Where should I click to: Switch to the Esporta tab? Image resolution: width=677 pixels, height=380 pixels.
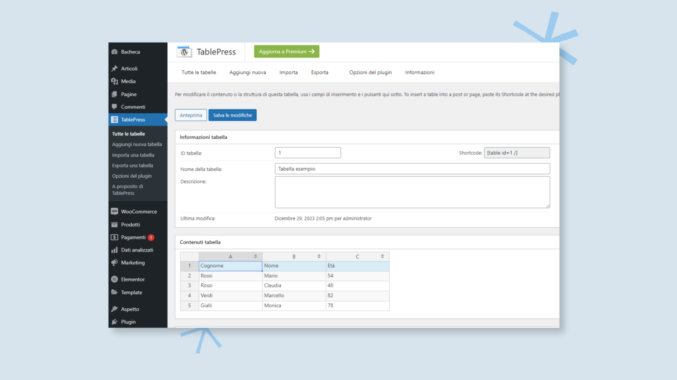pyautogui.click(x=320, y=72)
